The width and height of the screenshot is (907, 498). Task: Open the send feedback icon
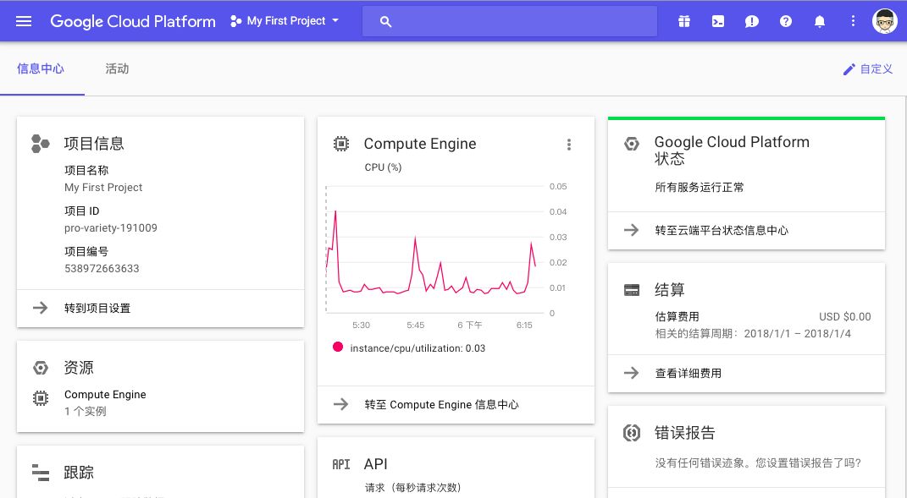pyautogui.click(x=751, y=21)
